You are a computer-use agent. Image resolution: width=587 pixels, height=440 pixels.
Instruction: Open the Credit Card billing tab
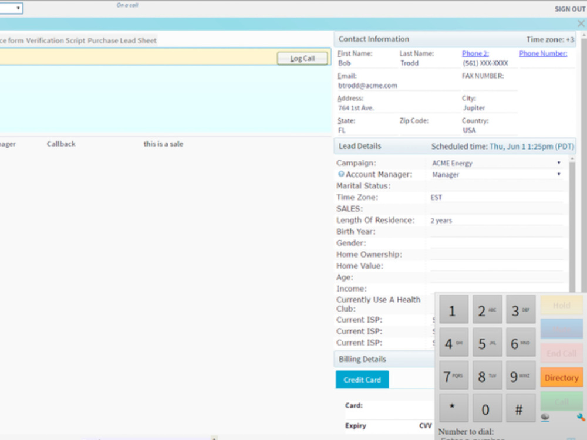[x=362, y=380]
